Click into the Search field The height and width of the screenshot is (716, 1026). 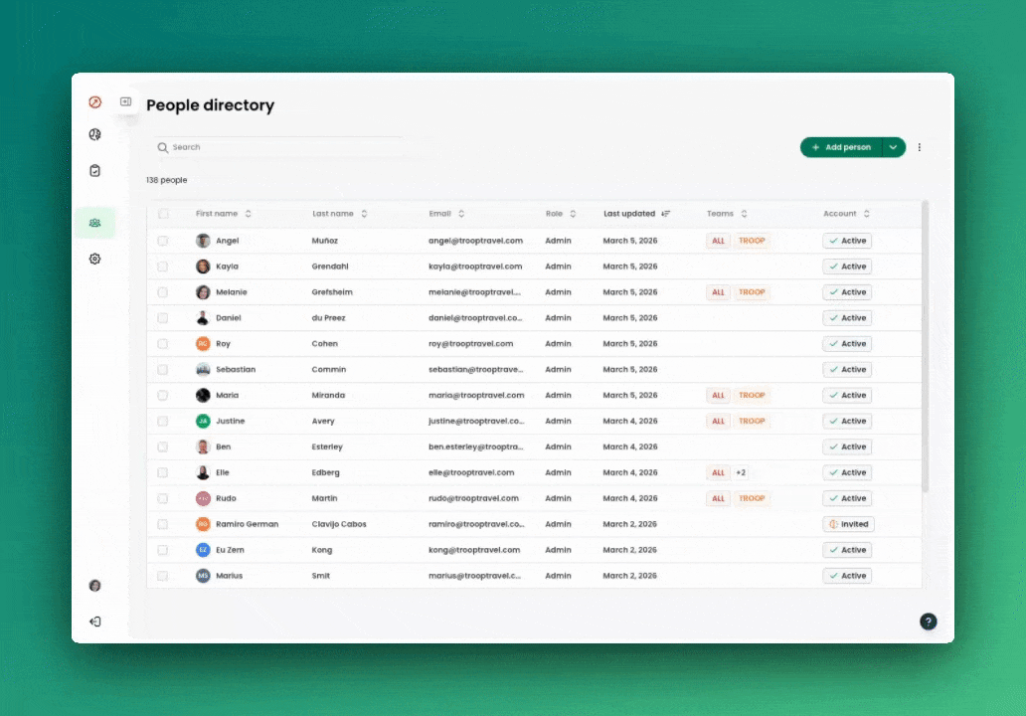pos(278,147)
